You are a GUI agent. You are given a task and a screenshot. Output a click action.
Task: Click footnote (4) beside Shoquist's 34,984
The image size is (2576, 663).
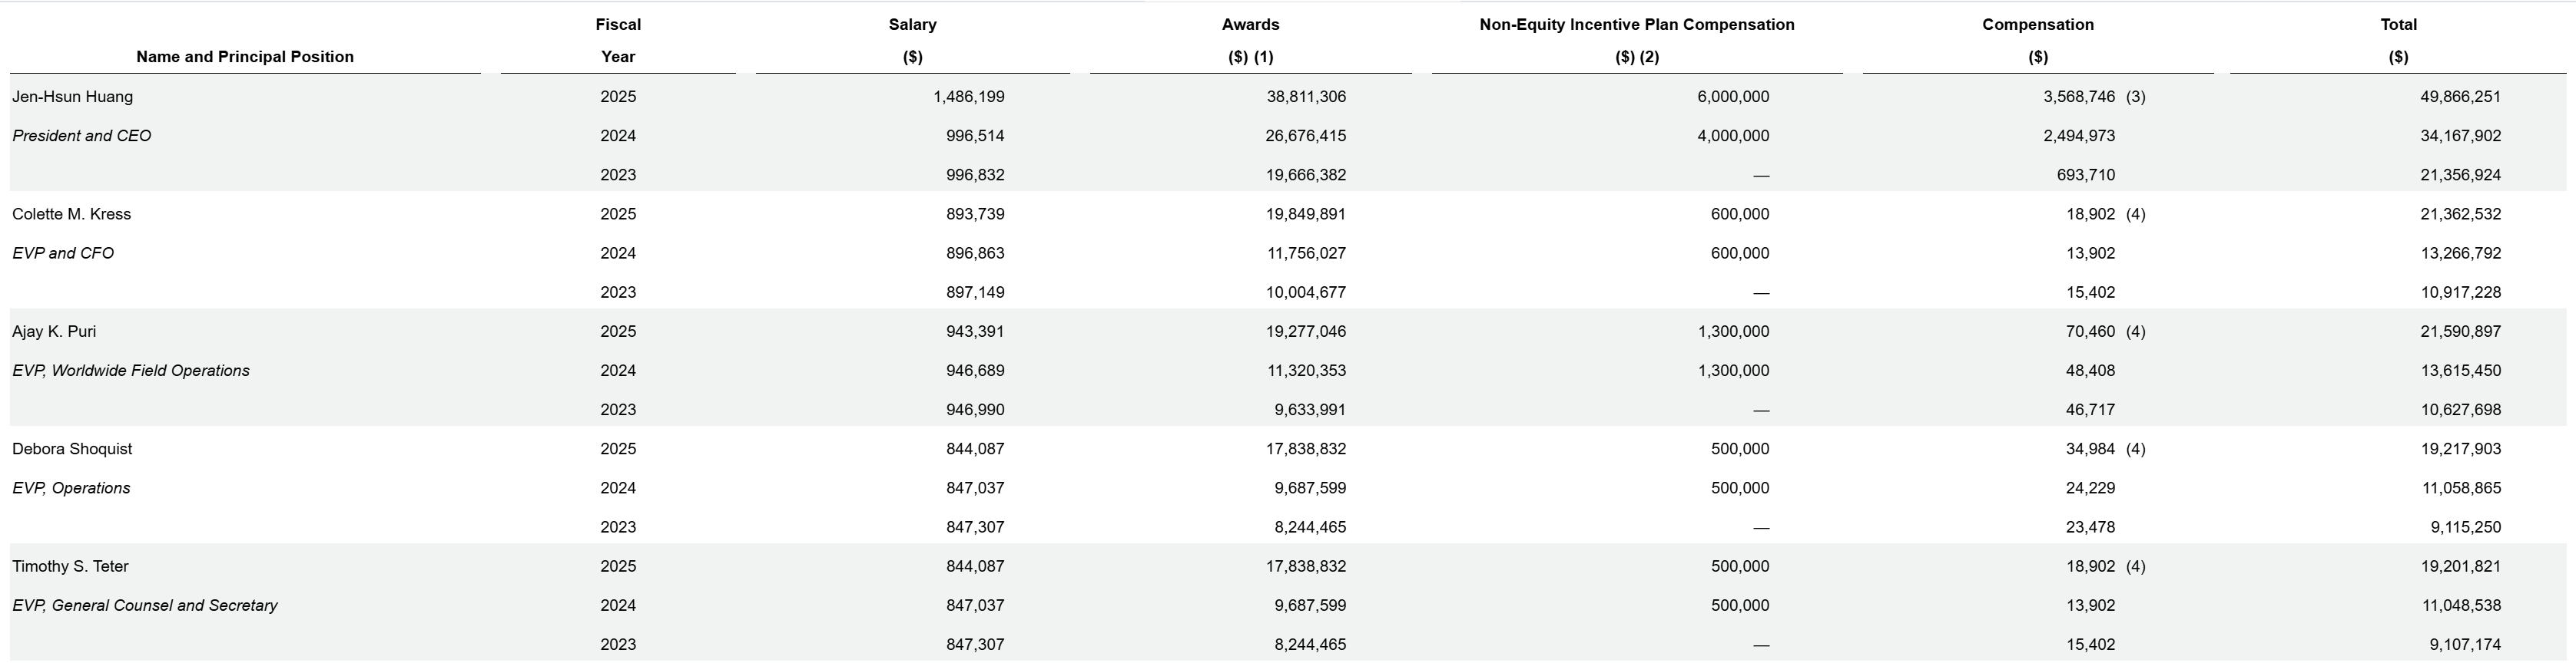(x=2135, y=448)
